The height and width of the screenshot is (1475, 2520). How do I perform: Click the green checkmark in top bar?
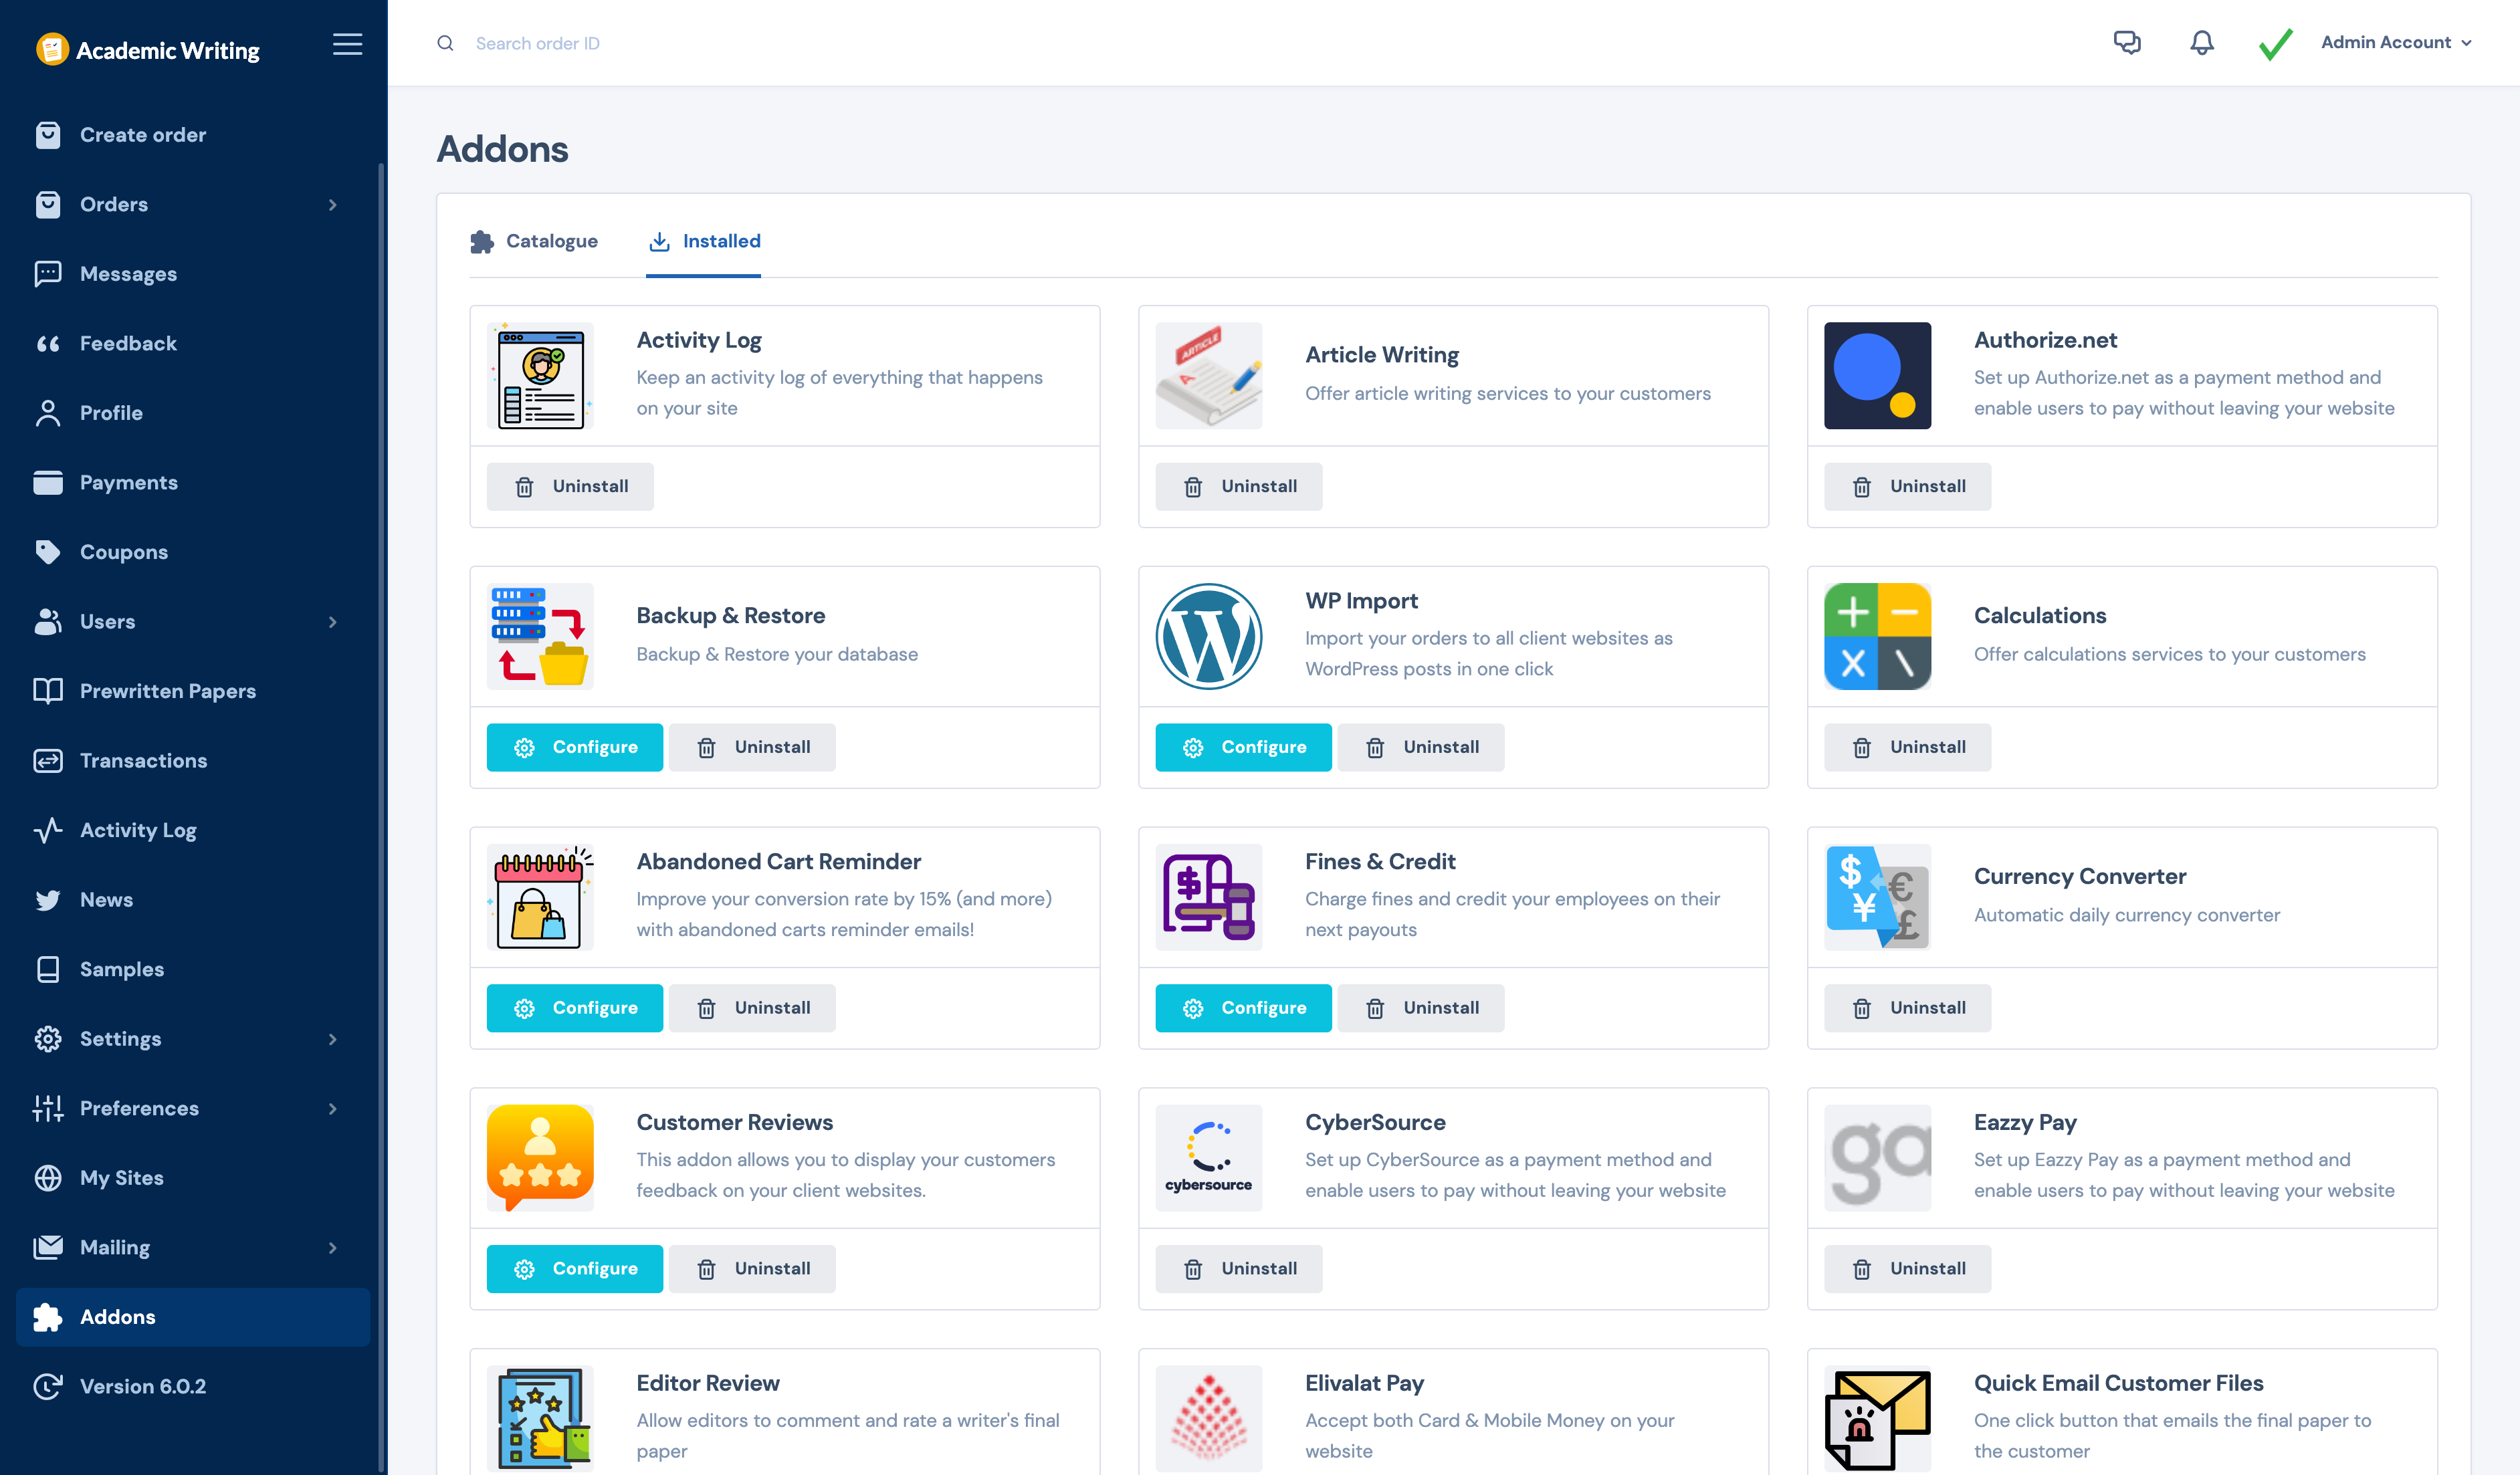2274,43
